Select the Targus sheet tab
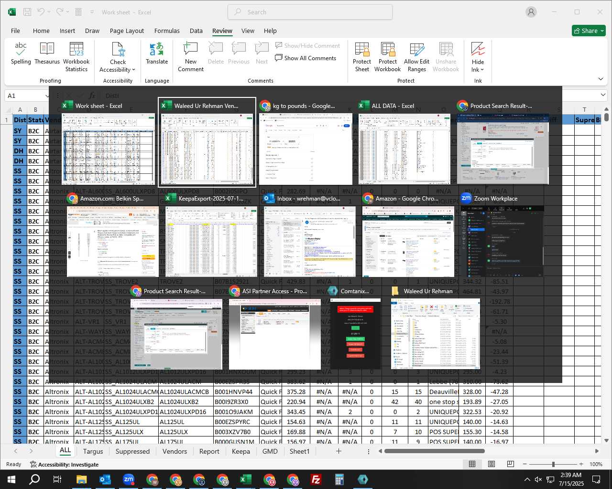 [93, 451]
